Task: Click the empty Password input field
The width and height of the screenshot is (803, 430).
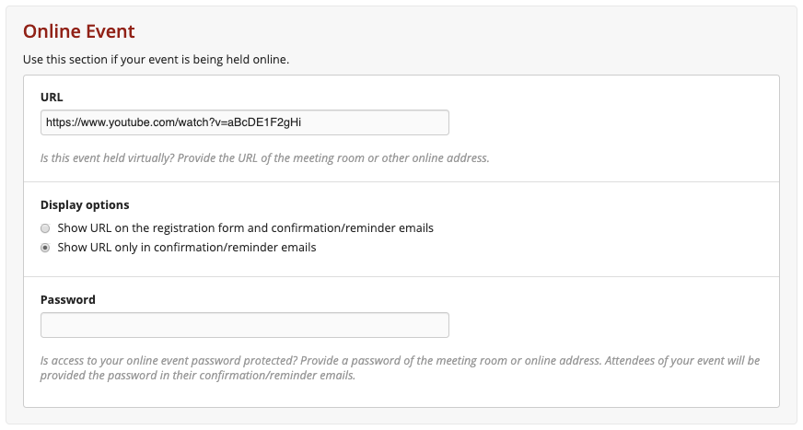Action: [244, 325]
